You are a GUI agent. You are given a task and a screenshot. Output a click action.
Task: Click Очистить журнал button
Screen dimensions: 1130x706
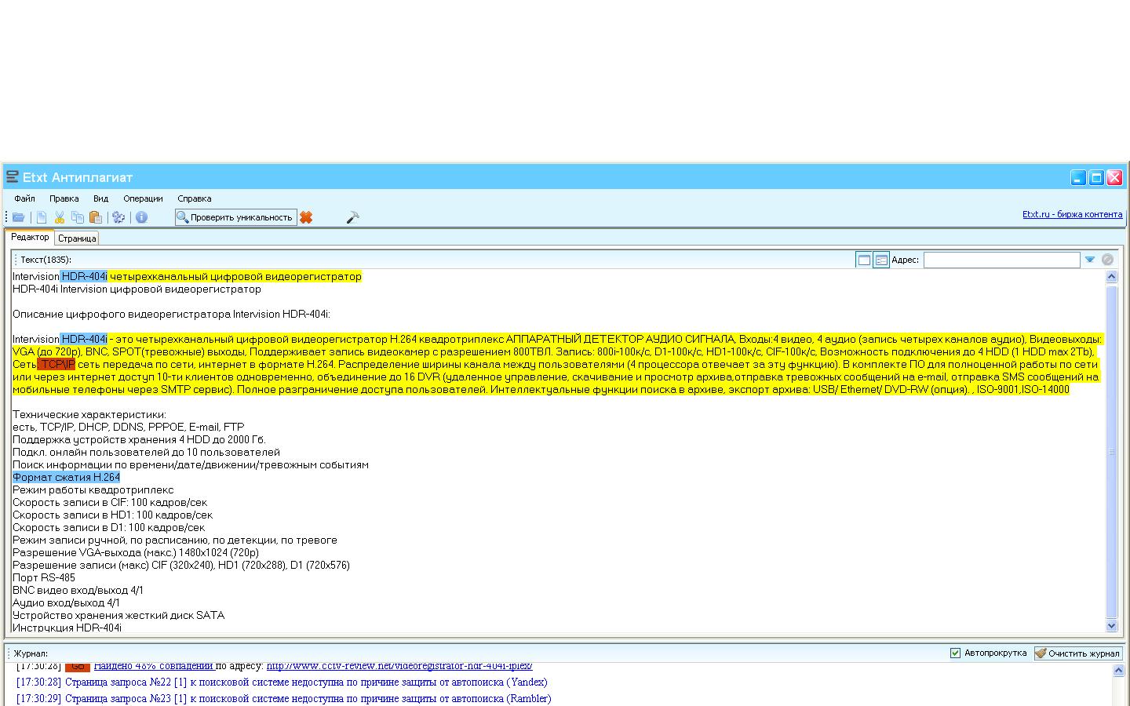coord(1078,653)
